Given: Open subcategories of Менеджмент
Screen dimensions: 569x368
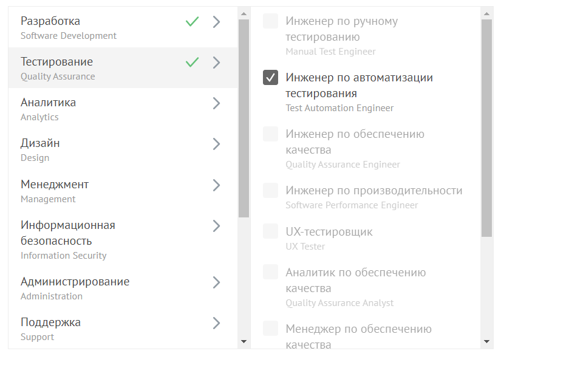Looking at the screenshot, I should coord(216,185).
